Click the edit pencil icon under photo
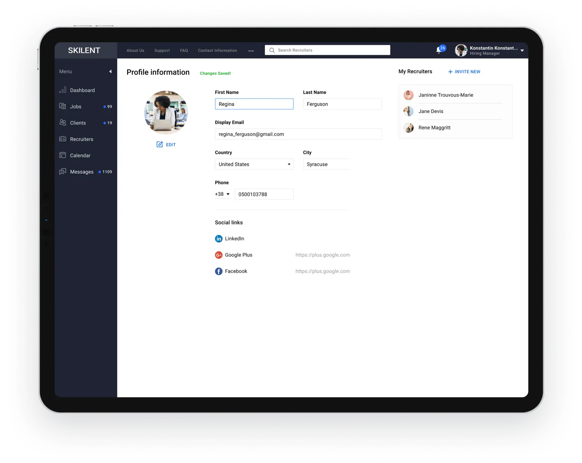This screenshot has width=582, height=463. [x=159, y=145]
